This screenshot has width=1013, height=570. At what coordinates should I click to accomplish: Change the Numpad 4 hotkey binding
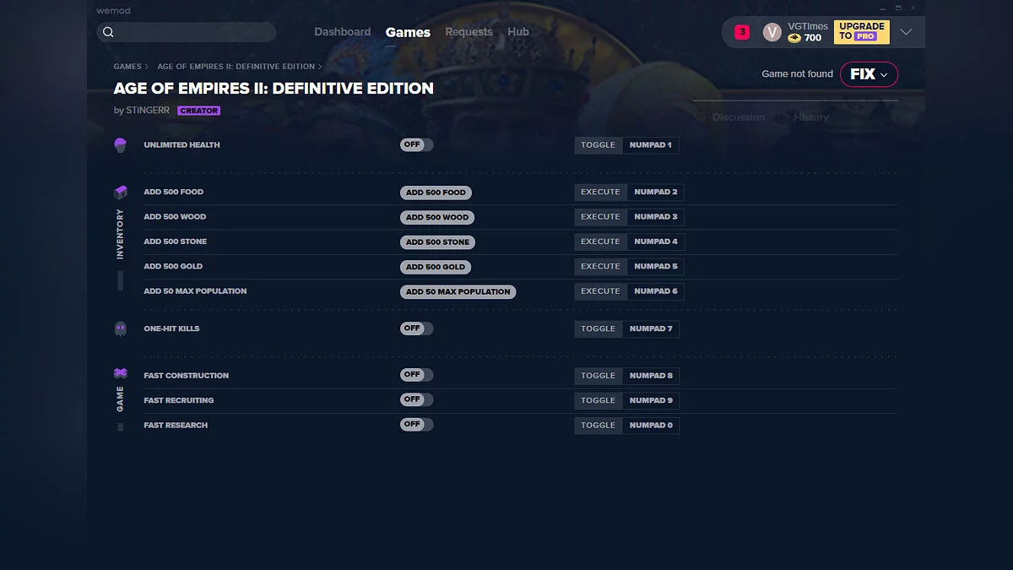pos(656,242)
